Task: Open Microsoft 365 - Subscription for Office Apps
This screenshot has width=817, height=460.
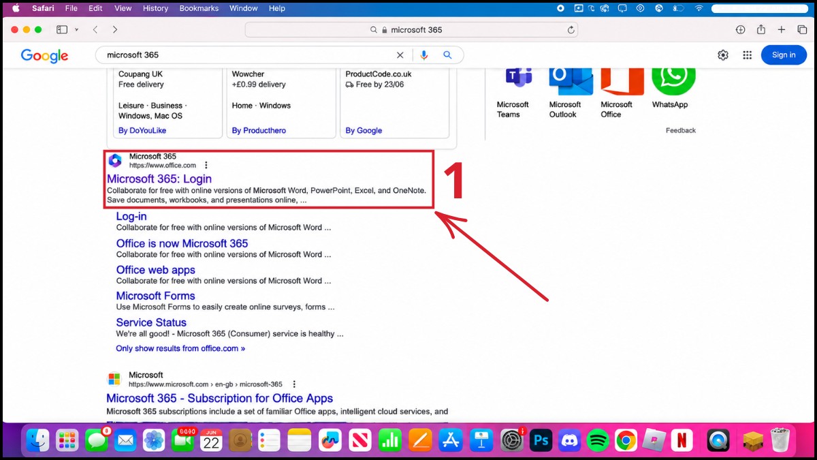Action: pyautogui.click(x=220, y=398)
